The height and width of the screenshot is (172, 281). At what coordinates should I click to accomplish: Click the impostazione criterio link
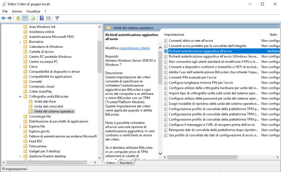click(x=134, y=48)
